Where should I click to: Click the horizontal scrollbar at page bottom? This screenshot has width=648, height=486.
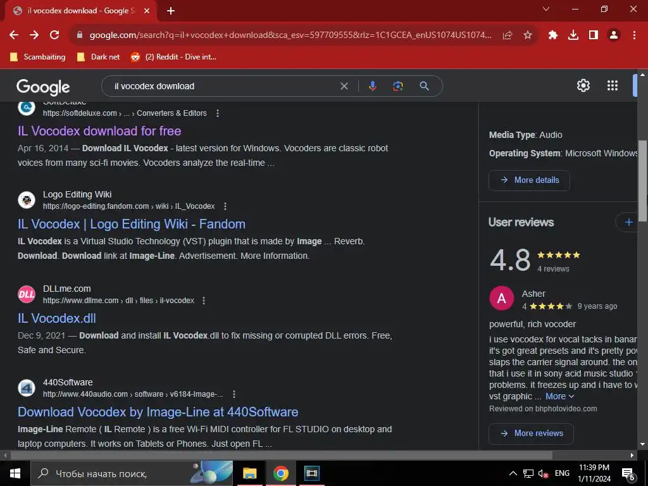click(281, 456)
